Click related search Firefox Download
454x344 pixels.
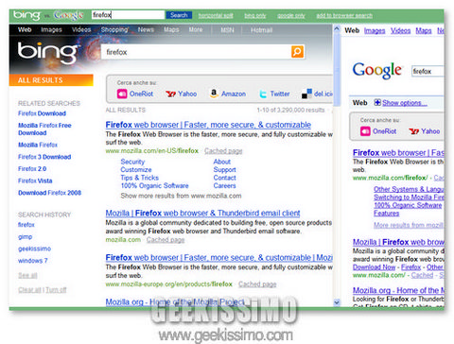pyautogui.click(x=42, y=113)
